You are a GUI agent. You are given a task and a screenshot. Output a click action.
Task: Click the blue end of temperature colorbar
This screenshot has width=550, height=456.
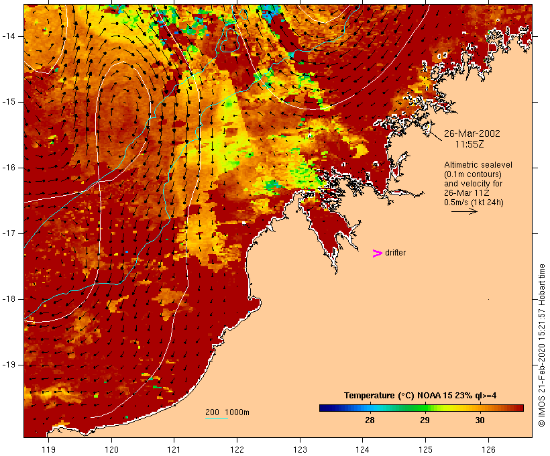pos(328,408)
